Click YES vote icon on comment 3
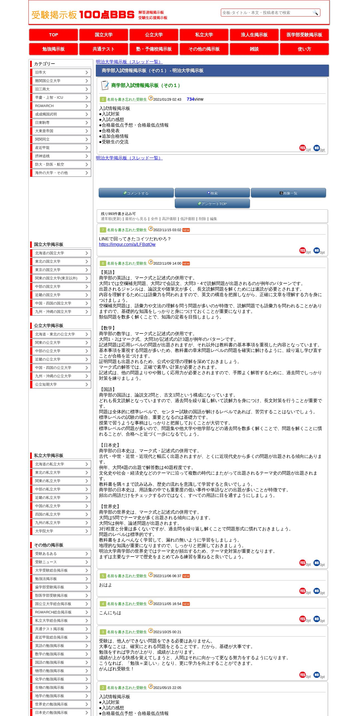 pos(303,675)
